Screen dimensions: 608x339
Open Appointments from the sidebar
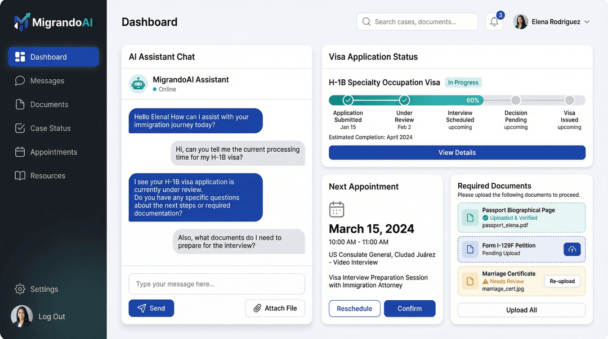point(48,152)
